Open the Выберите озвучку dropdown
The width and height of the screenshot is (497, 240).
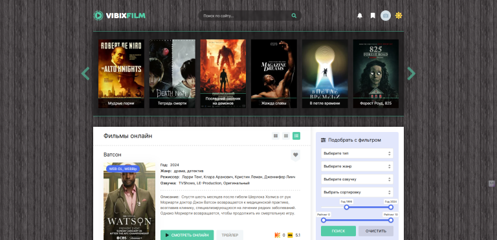(x=357, y=179)
